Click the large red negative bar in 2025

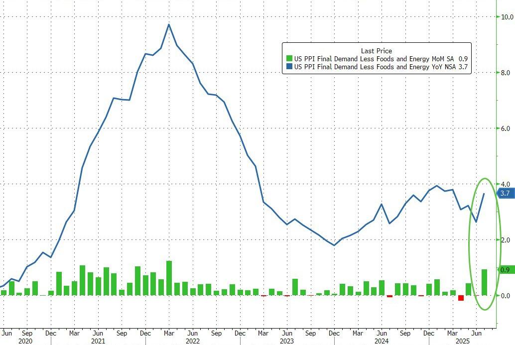pyautogui.click(x=461, y=298)
